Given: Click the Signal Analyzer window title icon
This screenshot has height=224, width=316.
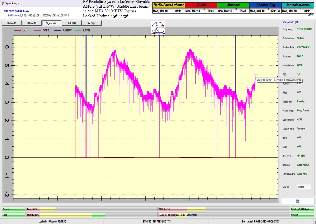Looking at the screenshot, I should [x=2, y=3].
